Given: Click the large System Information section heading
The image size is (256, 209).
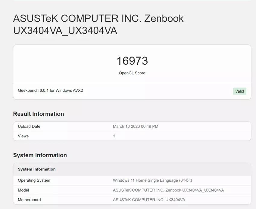Looking at the screenshot, I should 40,155.
